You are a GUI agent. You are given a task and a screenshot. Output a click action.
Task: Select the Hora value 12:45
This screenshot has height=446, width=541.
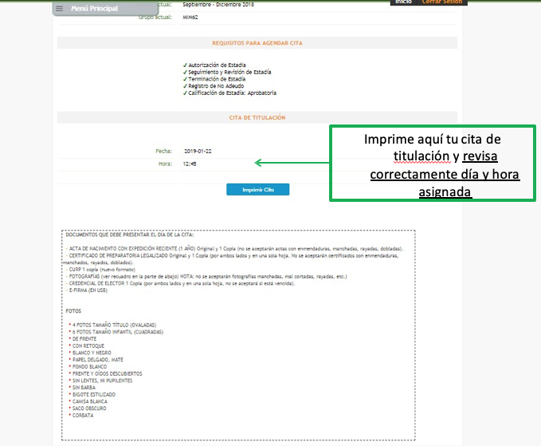[x=190, y=164]
